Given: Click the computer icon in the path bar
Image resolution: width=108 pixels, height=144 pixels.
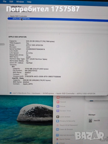Looking at the screenshot, I should [10, 93].
